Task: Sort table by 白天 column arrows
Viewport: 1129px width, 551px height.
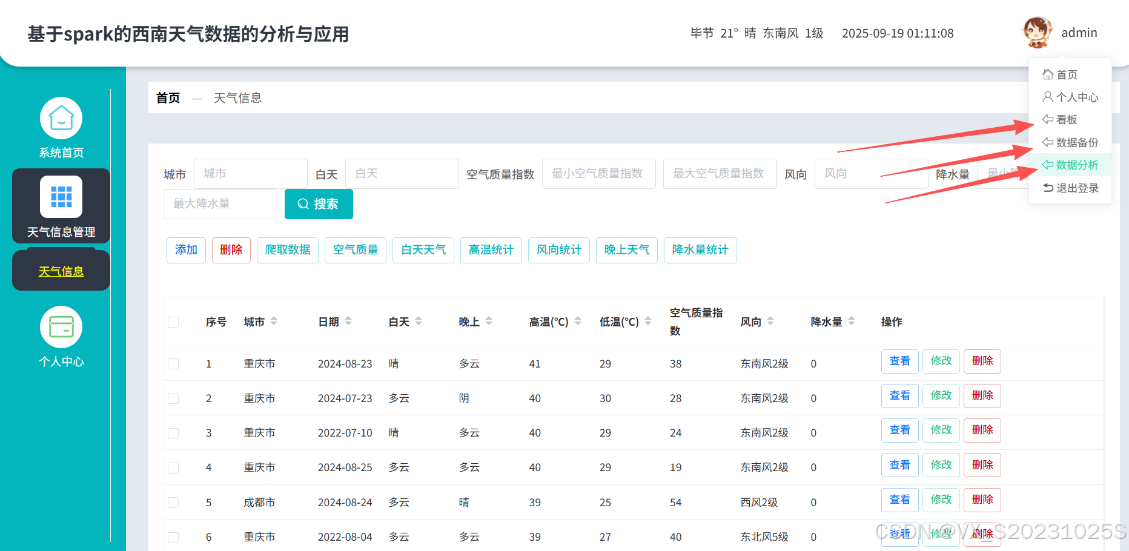Action: point(419,321)
